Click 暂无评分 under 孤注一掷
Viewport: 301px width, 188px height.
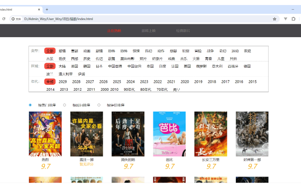[87, 164]
